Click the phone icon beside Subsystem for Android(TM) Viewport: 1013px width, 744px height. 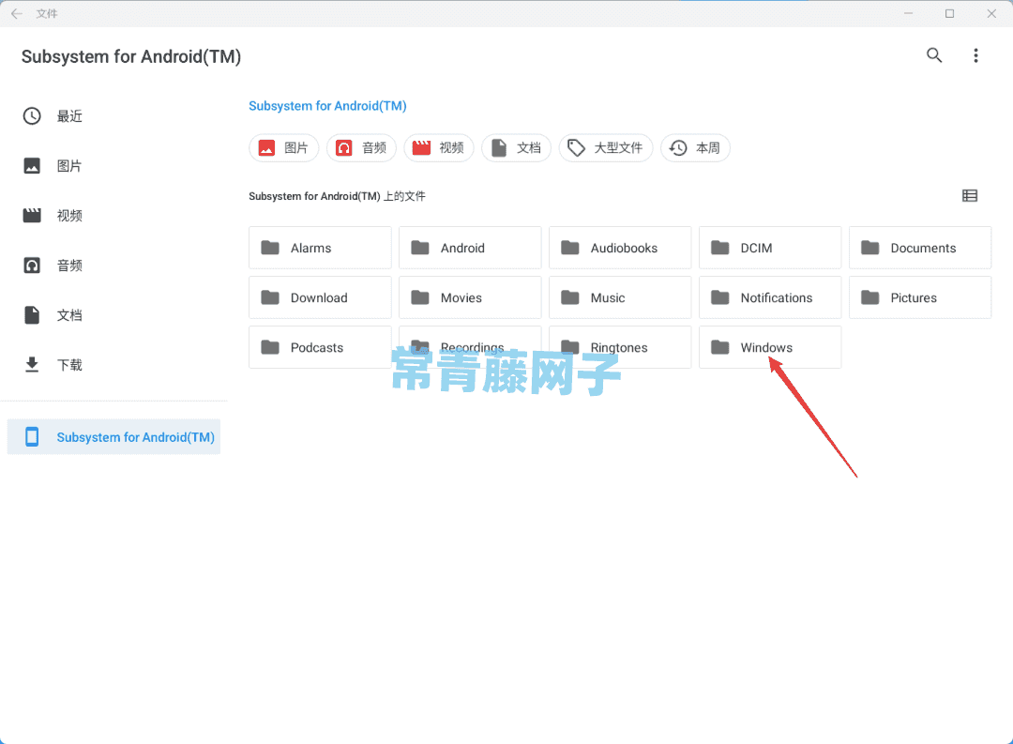pos(32,437)
